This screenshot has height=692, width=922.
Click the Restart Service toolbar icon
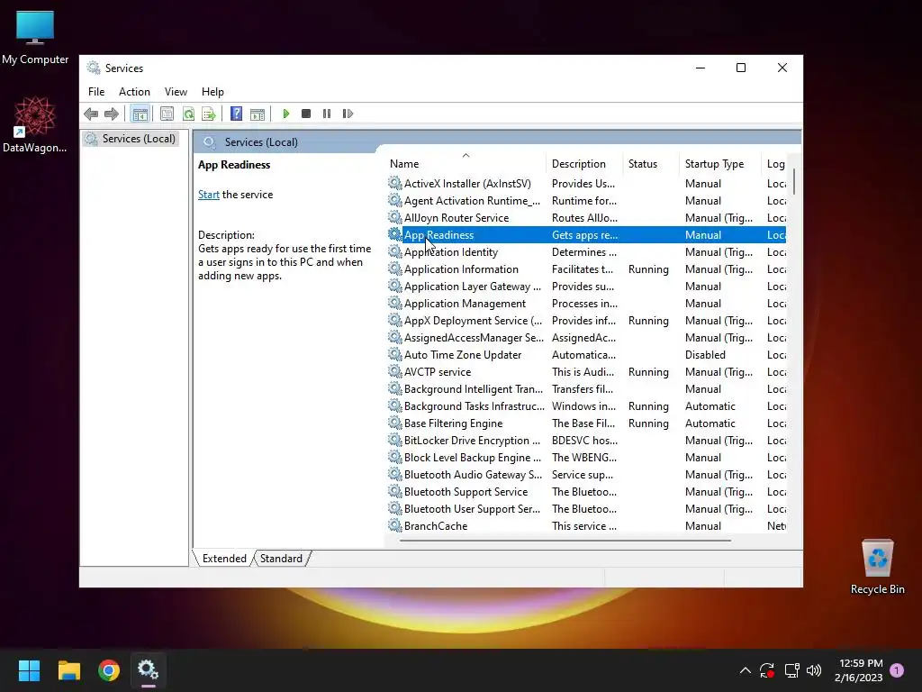pyautogui.click(x=348, y=114)
